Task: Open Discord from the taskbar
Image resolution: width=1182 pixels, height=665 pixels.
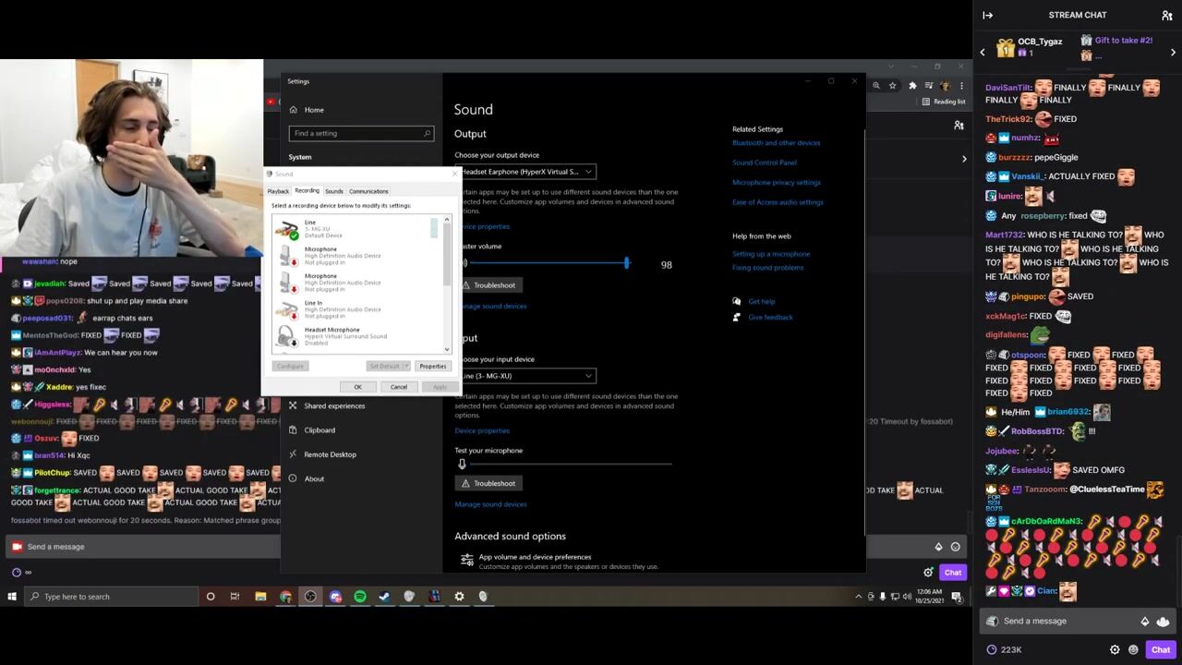Action: 335,597
